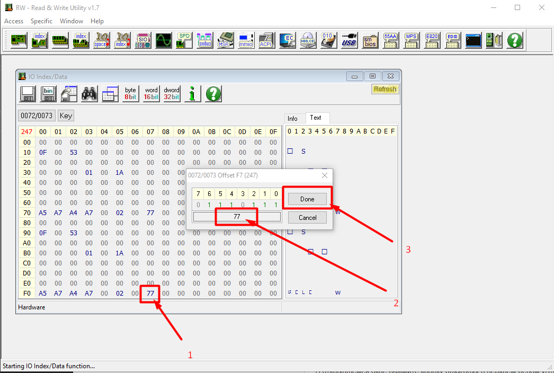This screenshot has width=554, height=373.
Task: Toggle bit 7 value in the dialog
Action: pos(198,205)
